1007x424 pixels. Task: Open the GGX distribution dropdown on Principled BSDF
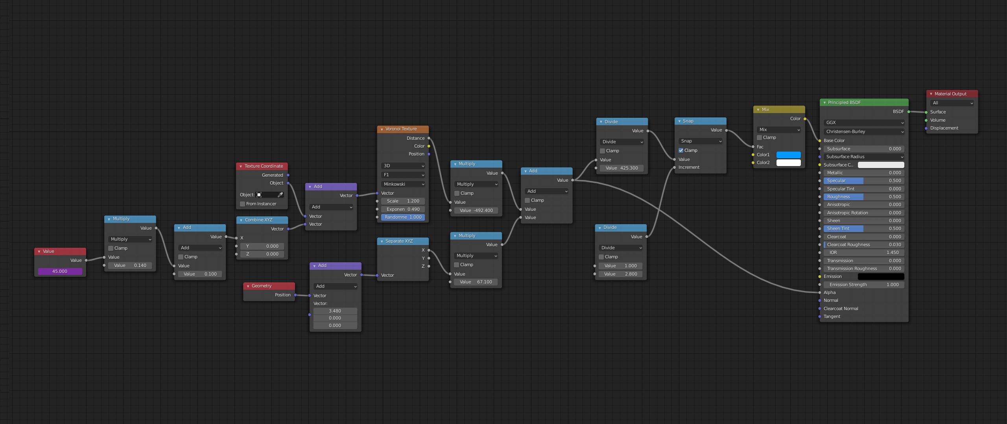(863, 122)
